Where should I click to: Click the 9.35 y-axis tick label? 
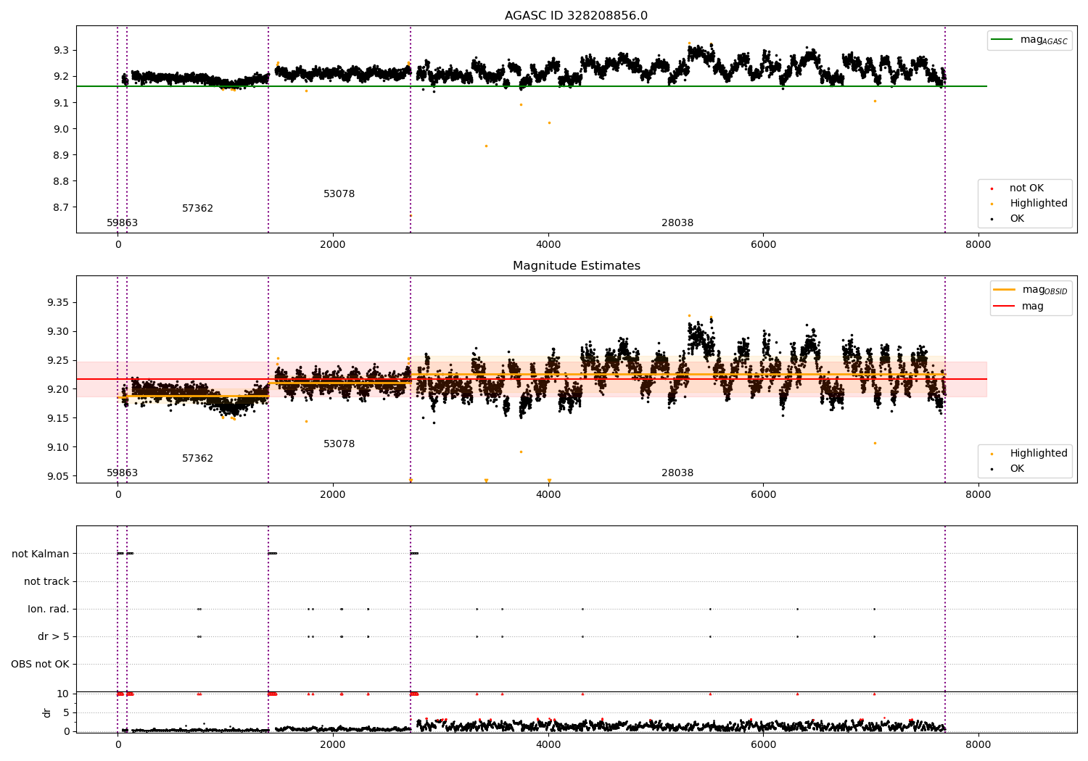coord(58,303)
